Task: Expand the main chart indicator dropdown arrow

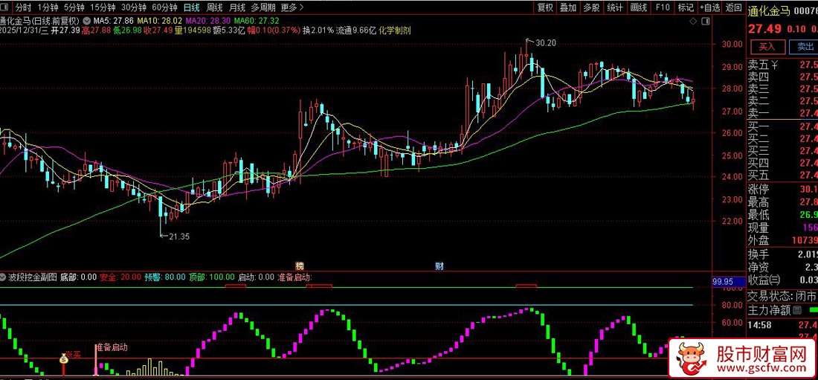Action: [x=88, y=20]
